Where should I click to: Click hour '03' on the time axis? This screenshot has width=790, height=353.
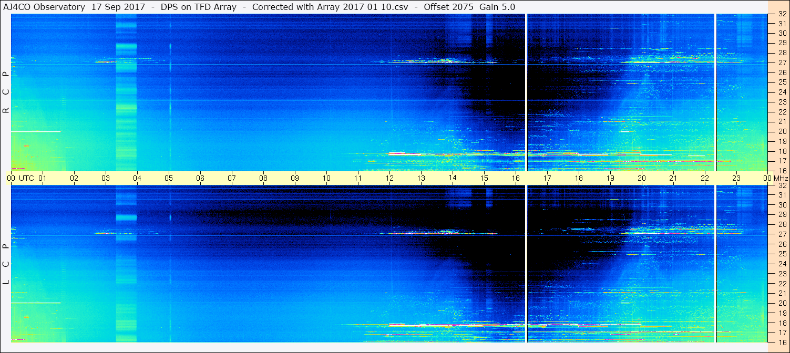[x=106, y=178]
